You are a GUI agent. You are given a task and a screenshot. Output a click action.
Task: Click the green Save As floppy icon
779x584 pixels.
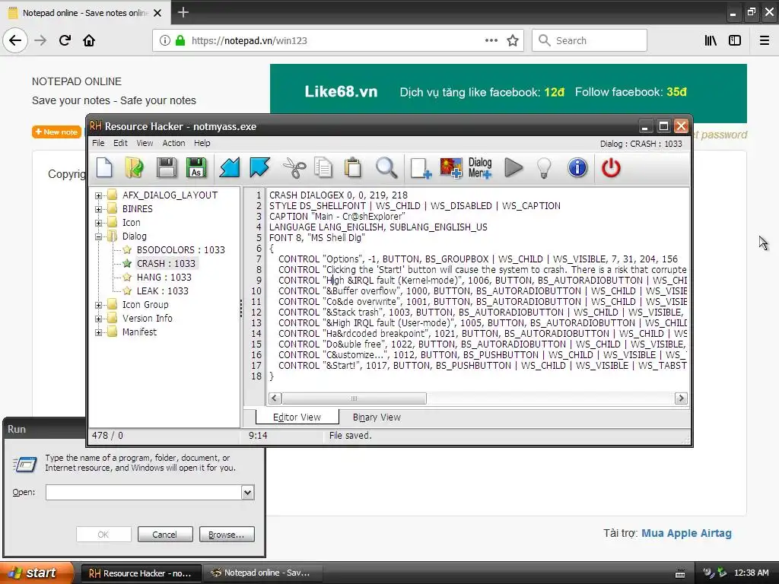pos(196,168)
